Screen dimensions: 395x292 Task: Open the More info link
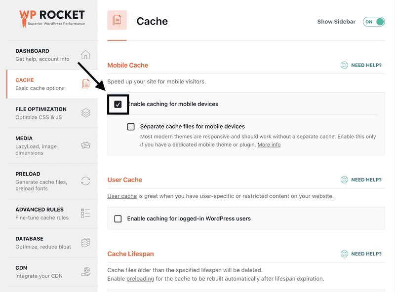tap(269, 145)
